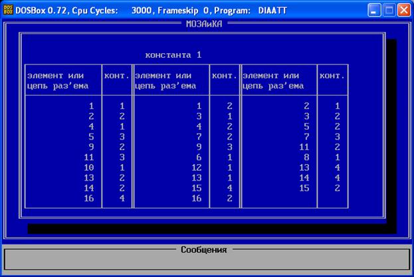Click the middle table's "конт." header
Screen dimensions: 414x277
[x=224, y=76]
